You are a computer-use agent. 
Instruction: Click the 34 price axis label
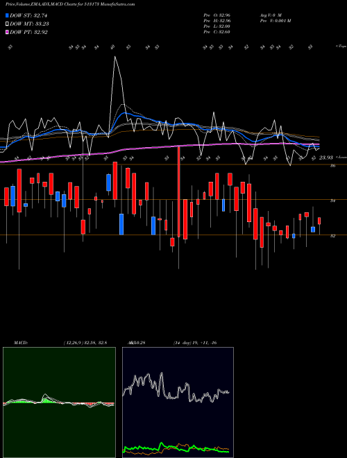(x=332, y=201)
